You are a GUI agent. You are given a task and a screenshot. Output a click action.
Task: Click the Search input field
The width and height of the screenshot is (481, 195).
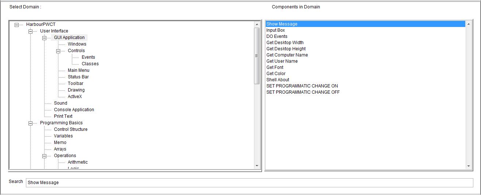(249, 183)
